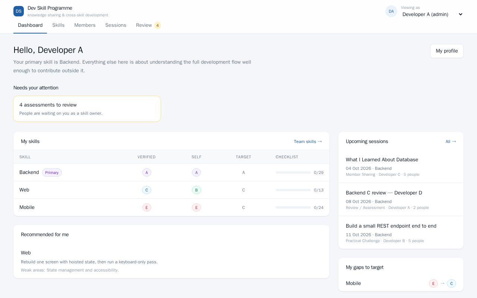Open the Sessions tab
Image resolution: width=477 pixels, height=298 pixels.
(116, 25)
